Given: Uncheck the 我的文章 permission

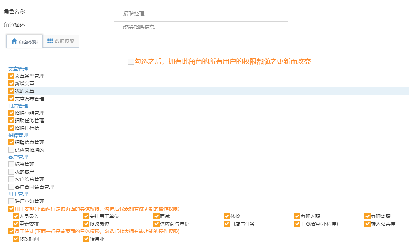Looking at the screenshot, I should (11, 91).
